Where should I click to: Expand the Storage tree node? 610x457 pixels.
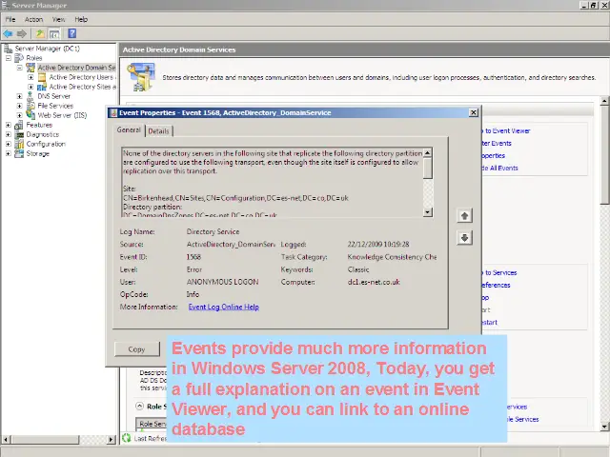point(9,153)
